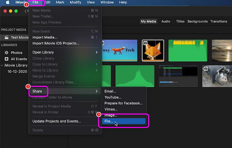
Task: Choose Import Media... from File menu
Action: coord(65,37)
